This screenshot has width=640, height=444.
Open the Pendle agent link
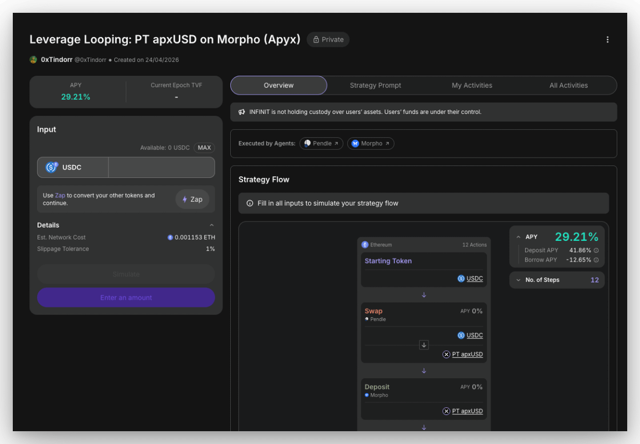click(x=322, y=144)
